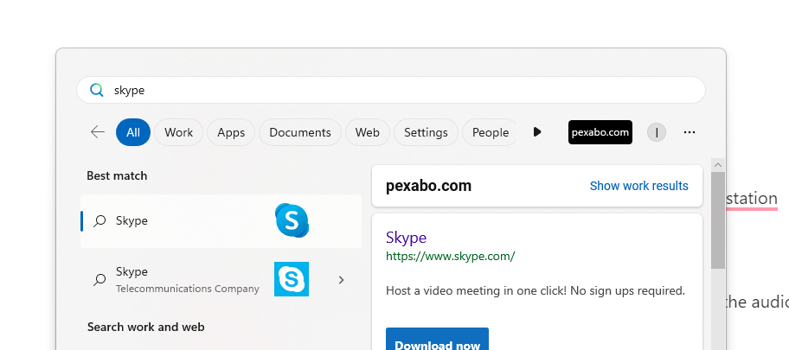The width and height of the screenshot is (789, 350).
Task: Click the 'Search work and web' heading
Action: click(146, 327)
